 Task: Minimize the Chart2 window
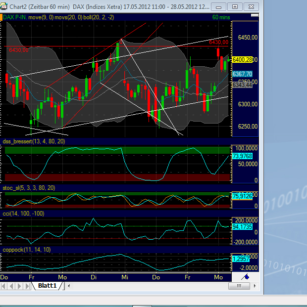tap(218, 7)
